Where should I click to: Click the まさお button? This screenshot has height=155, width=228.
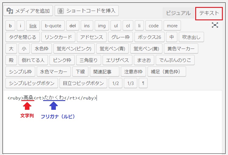tap(144, 60)
